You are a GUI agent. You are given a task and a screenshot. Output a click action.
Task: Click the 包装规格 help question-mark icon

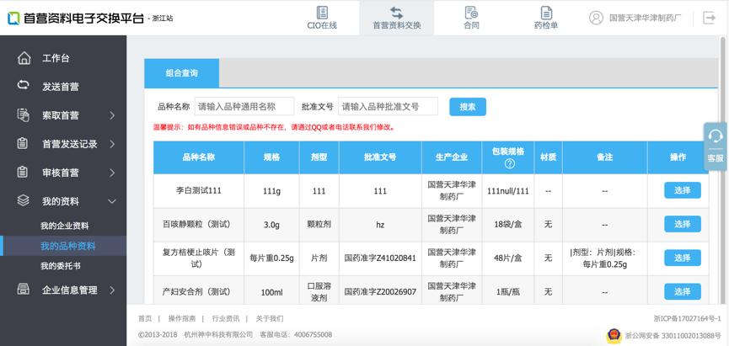(510, 163)
